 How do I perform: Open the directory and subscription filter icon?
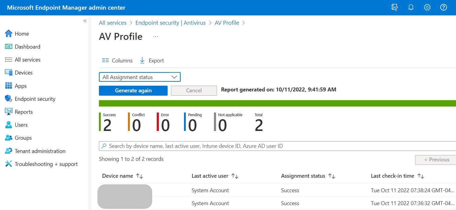(x=395, y=8)
